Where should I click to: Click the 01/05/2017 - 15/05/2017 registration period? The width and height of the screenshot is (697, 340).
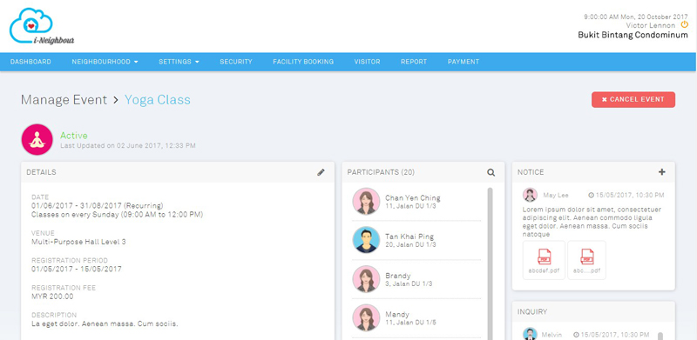77,269
